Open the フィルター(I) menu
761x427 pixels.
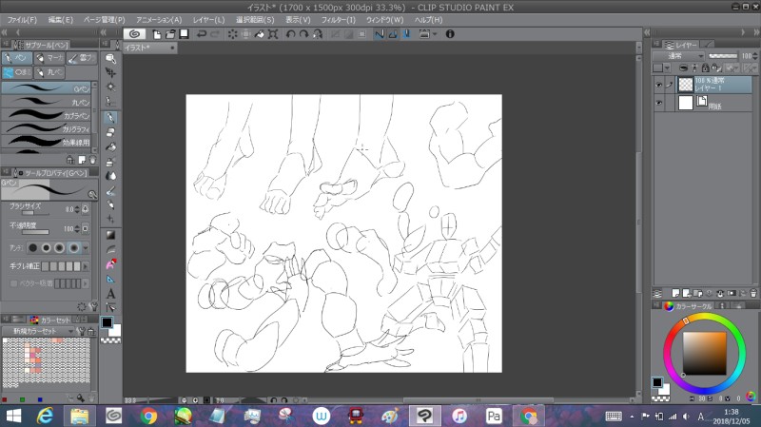[x=339, y=20]
